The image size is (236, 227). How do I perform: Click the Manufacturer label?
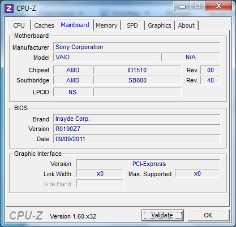point(31,47)
